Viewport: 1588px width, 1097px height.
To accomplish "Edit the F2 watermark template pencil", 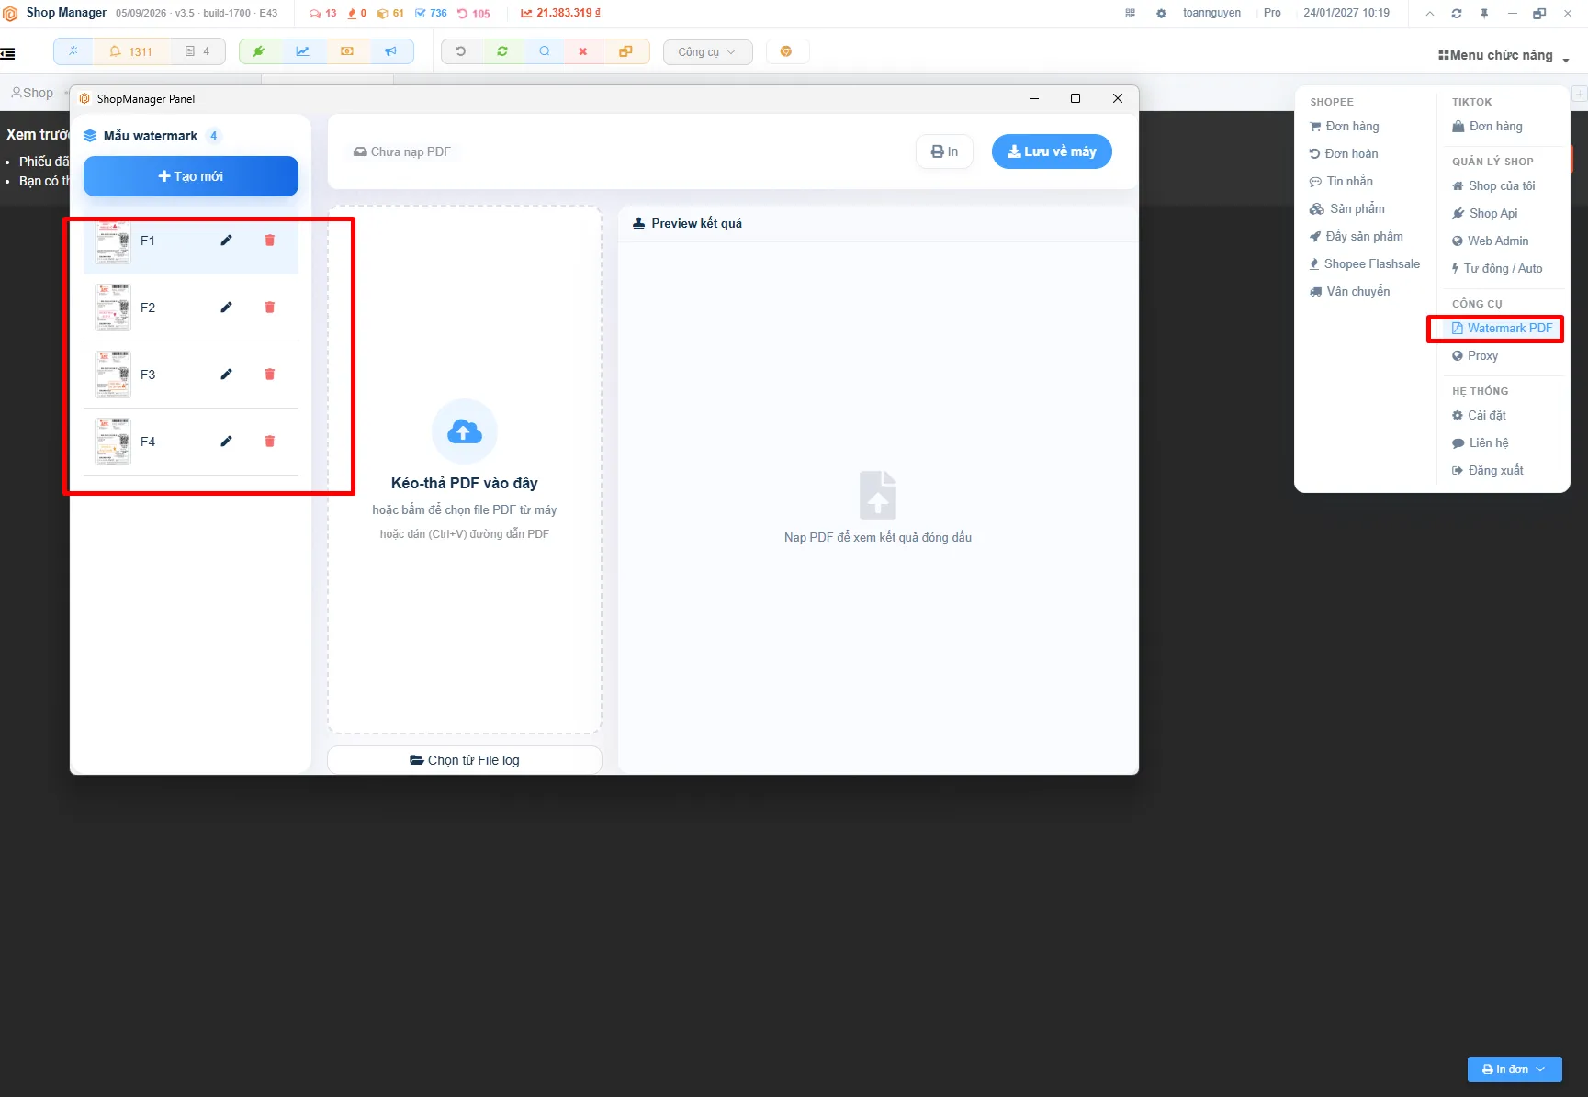I will pyautogui.click(x=227, y=308).
